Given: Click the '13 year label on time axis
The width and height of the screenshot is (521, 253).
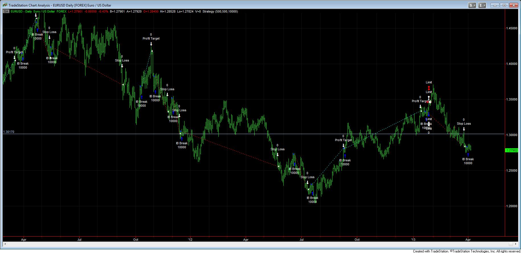Looking at the screenshot, I should 413,240.
